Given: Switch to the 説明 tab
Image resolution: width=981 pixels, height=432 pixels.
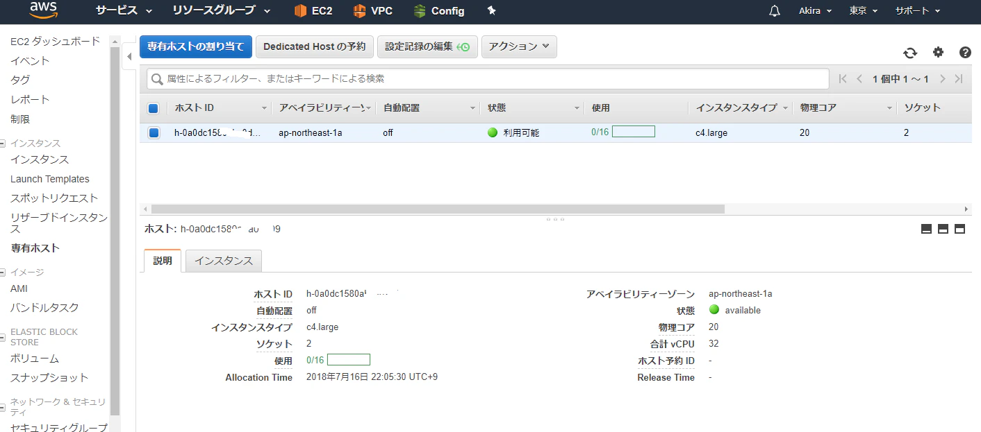Looking at the screenshot, I should (x=163, y=261).
